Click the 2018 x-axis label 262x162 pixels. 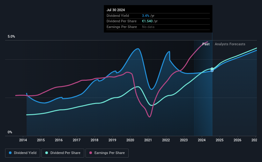[94, 140]
